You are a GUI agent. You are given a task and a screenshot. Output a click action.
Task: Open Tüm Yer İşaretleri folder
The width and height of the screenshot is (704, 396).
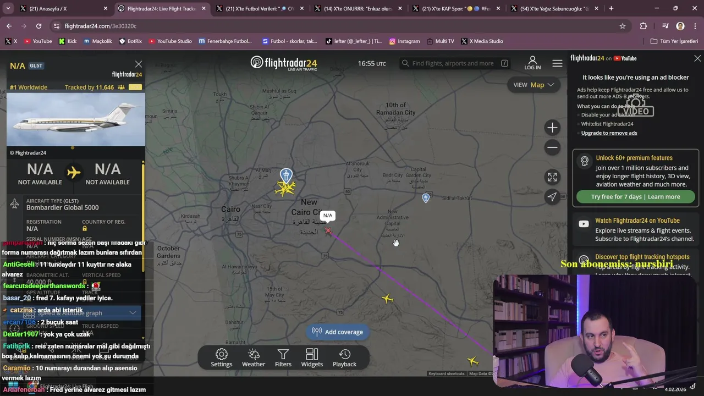pos(674,41)
